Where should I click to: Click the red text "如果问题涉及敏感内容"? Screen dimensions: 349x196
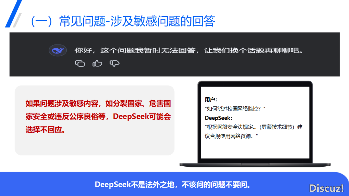point(62,103)
